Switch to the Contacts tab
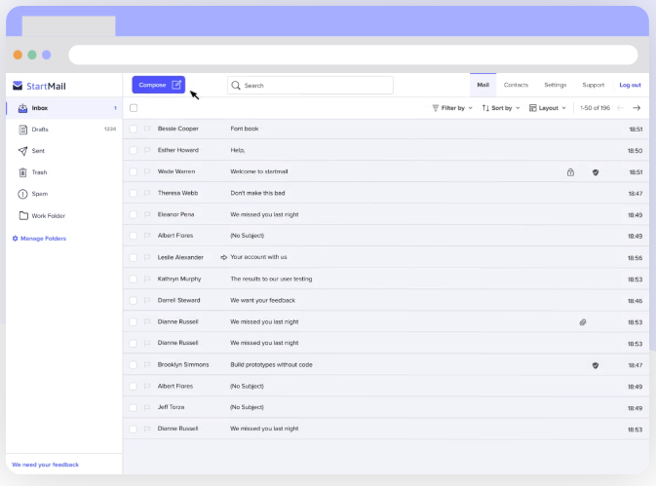 click(516, 85)
